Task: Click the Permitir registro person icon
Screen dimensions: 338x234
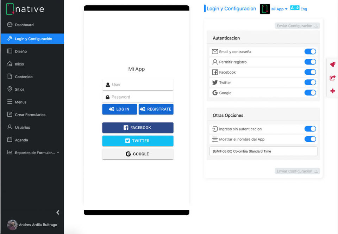Action: (215, 62)
